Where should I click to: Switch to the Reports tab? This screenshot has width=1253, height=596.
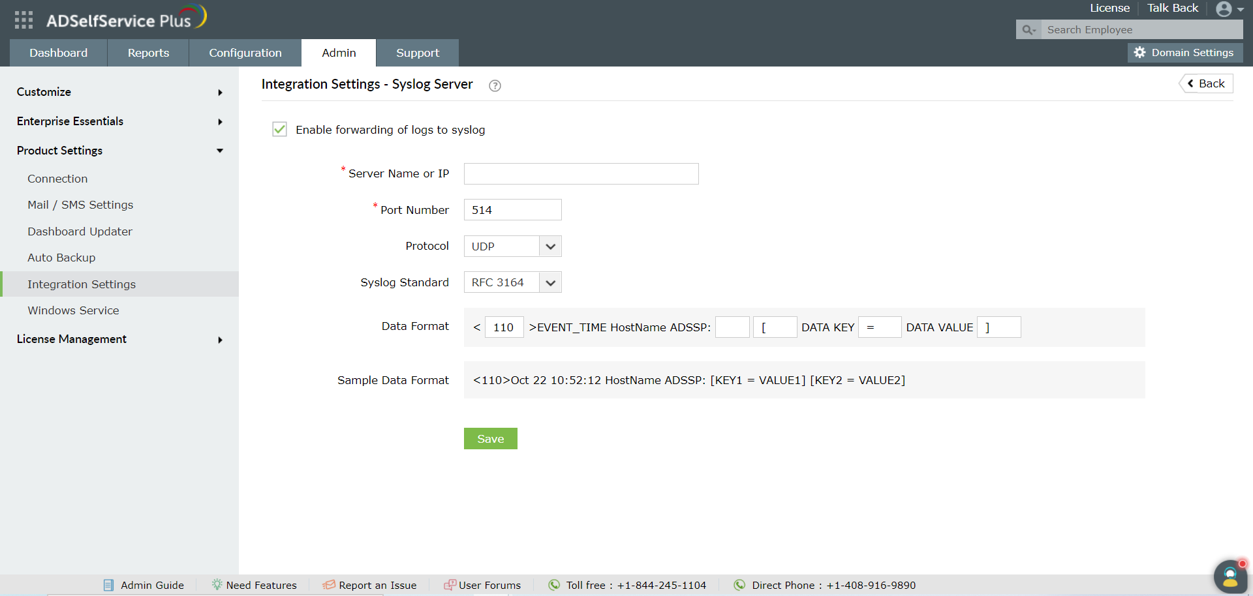(147, 53)
